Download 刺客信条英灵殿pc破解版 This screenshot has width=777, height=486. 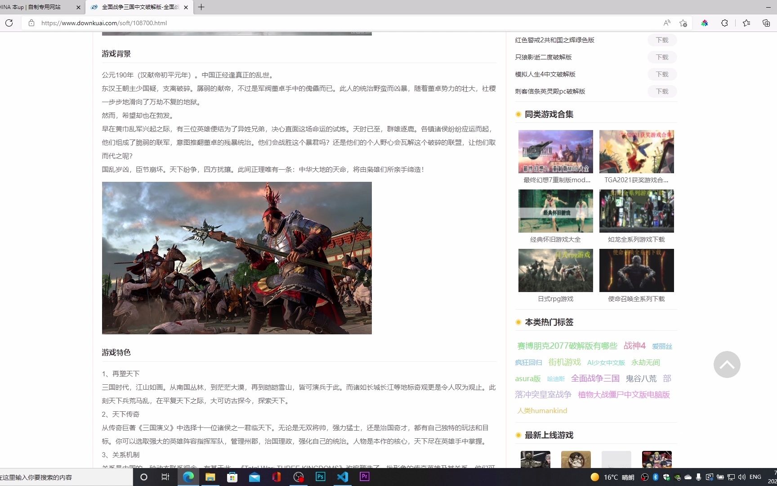pyautogui.click(x=662, y=91)
